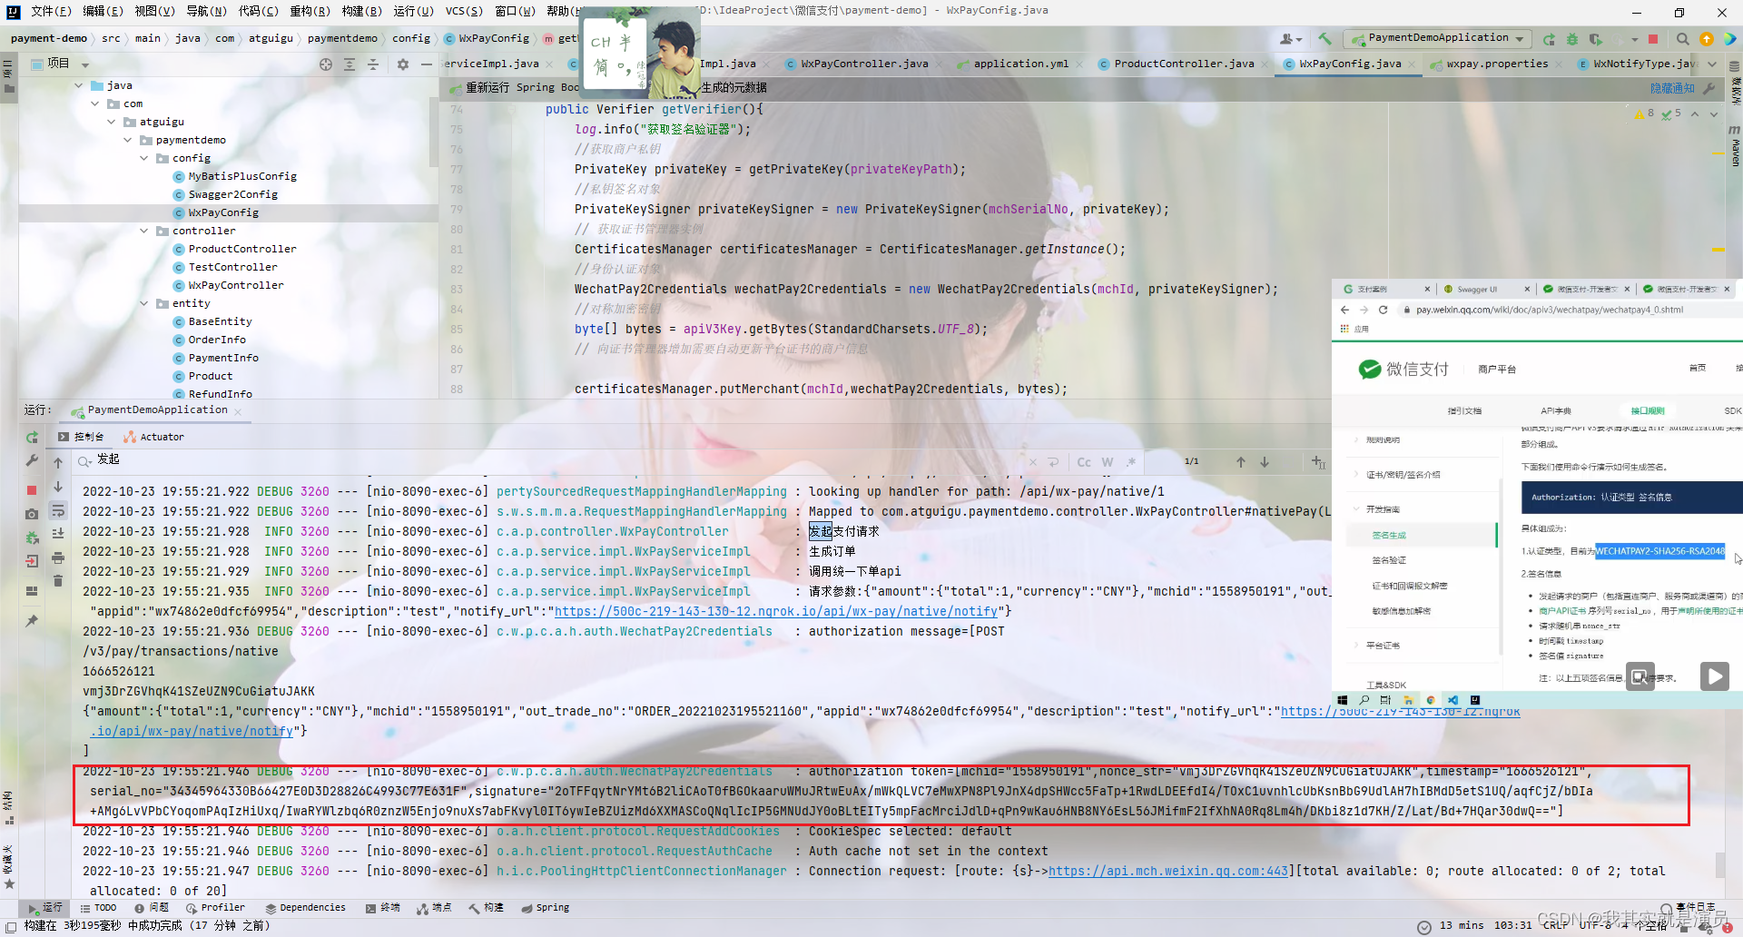Print console output with printer icon
The height and width of the screenshot is (937, 1743).
pyautogui.click(x=58, y=557)
